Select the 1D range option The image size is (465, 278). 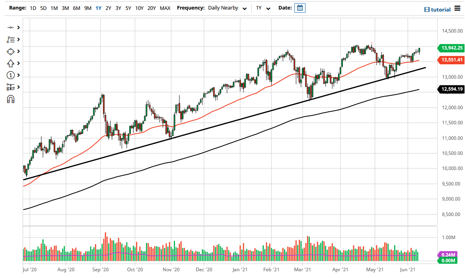click(x=33, y=8)
